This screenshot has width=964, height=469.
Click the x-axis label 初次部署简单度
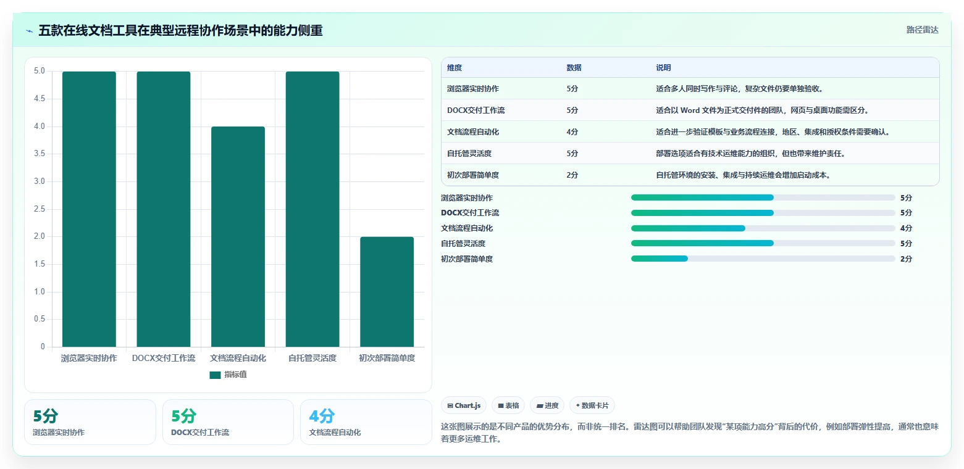click(x=387, y=358)
